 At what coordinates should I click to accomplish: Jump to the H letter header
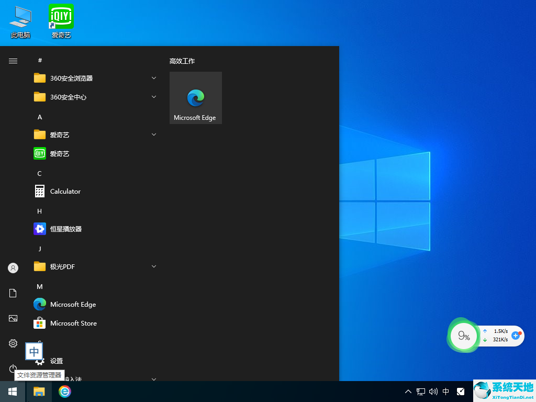point(40,211)
